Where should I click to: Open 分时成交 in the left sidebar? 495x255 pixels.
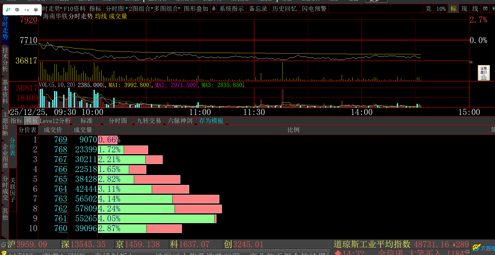[x=5, y=188]
